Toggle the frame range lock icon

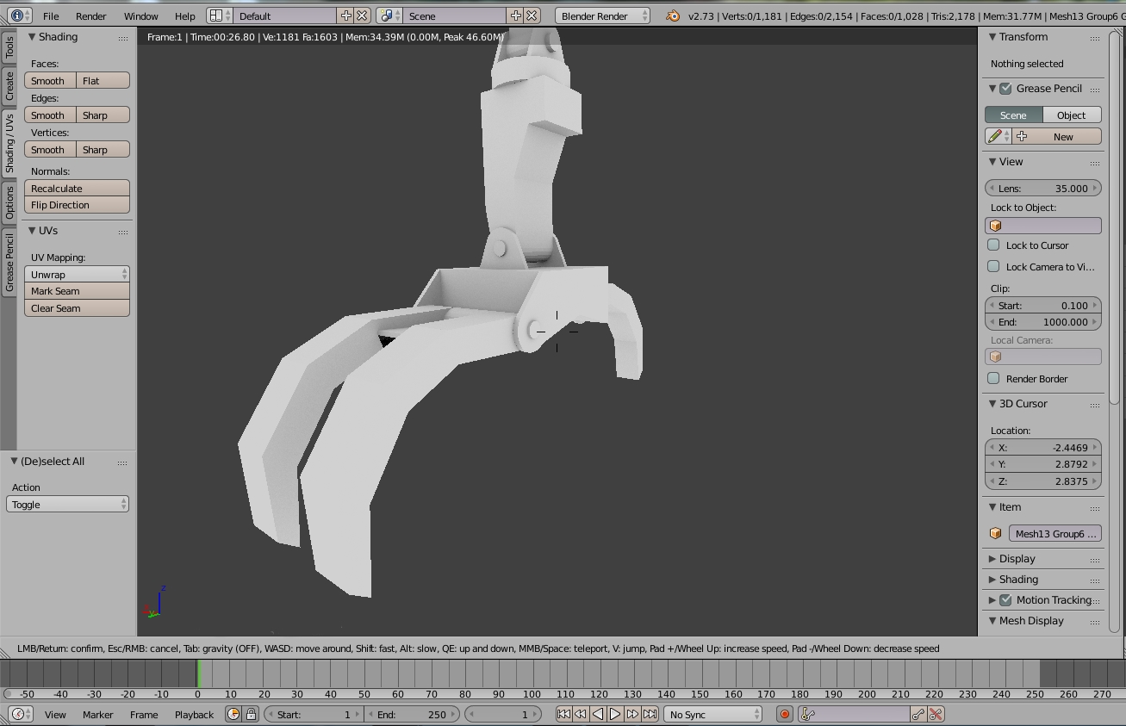pos(251,714)
